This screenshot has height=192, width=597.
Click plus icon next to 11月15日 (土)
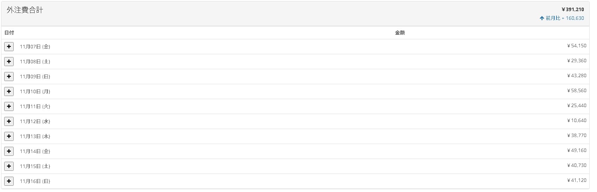(x=9, y=166)
